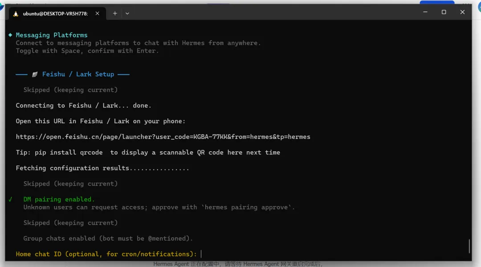Click the pip install qrcode tip line
This screenshot has width=481, height=267.
coord(148,152)
